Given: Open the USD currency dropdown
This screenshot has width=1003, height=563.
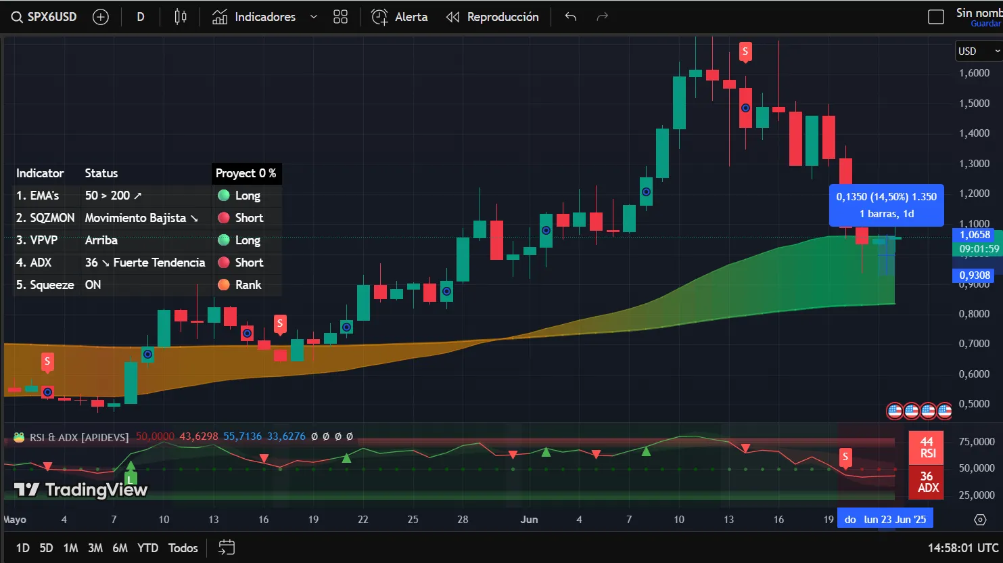Looking at the screenshot, I should [x=977, y=50].
